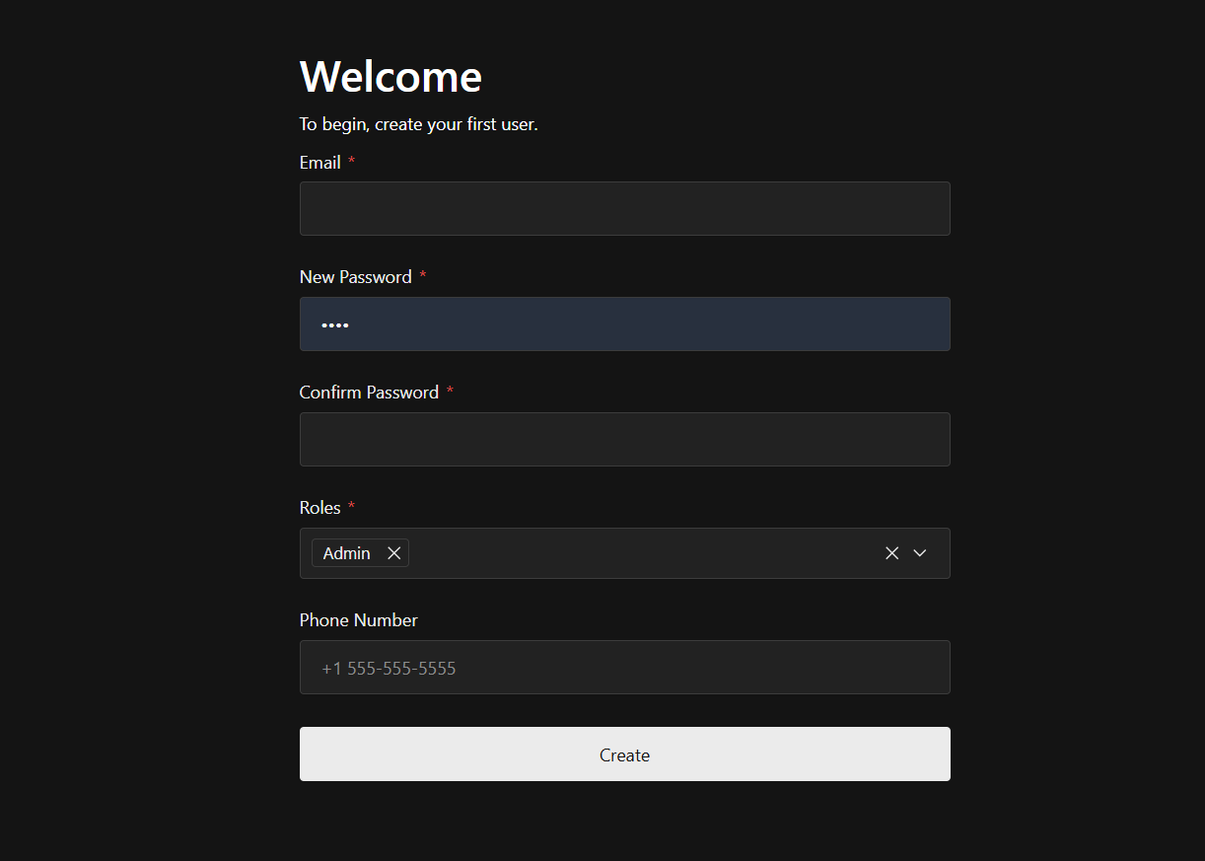Click the subtitle about creating your first user
1205x861 pixels.
(418, 123)
